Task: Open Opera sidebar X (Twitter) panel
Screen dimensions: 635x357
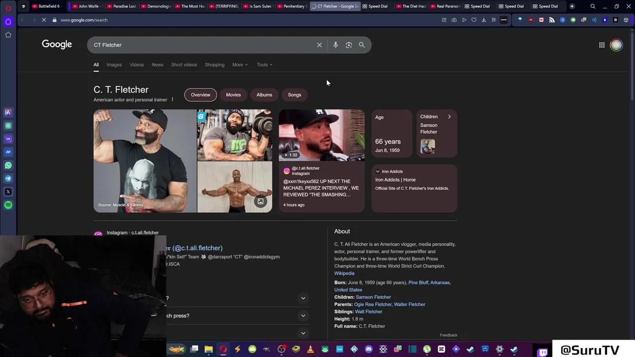Action: tap(8, 192)
